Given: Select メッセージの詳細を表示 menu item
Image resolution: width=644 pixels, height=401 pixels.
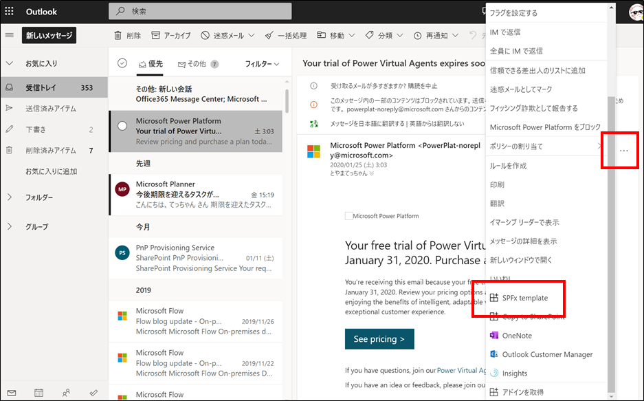Looking at the screenshot, I should point(546,241).
